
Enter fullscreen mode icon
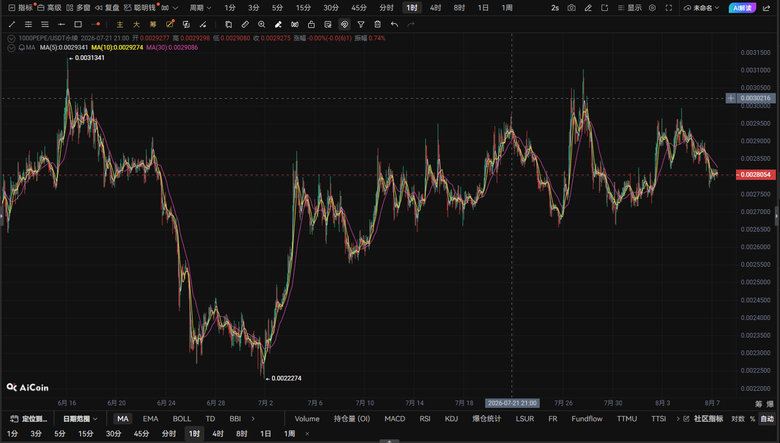(669, 8)
